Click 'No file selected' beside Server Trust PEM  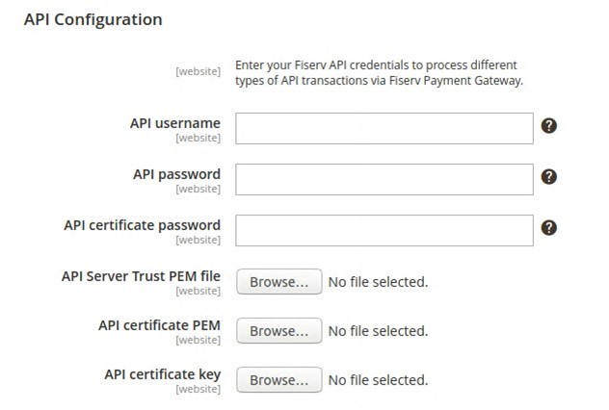pos(378,282)
